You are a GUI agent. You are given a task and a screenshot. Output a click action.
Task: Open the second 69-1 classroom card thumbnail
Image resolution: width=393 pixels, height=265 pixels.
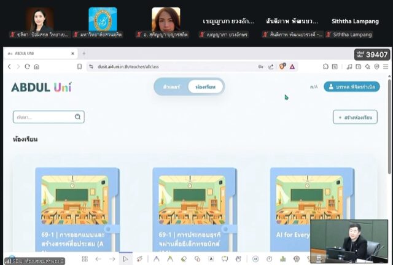tap(192, 200)
